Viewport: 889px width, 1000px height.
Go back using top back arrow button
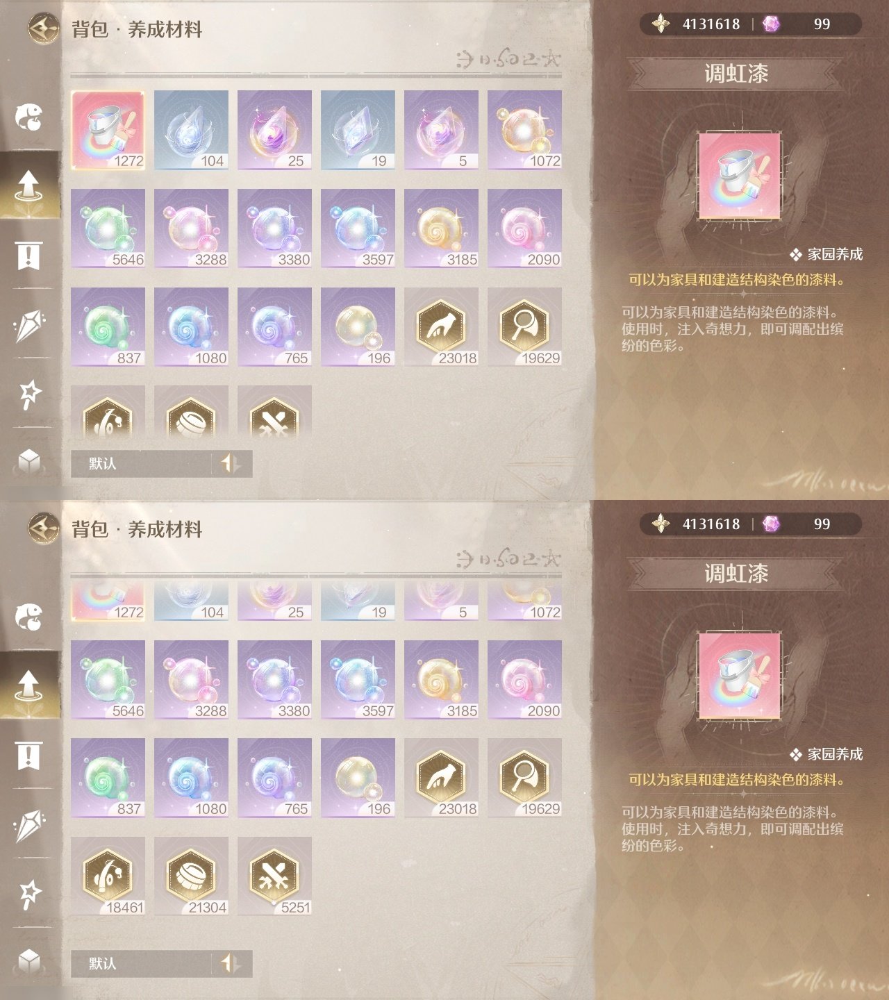44,28
